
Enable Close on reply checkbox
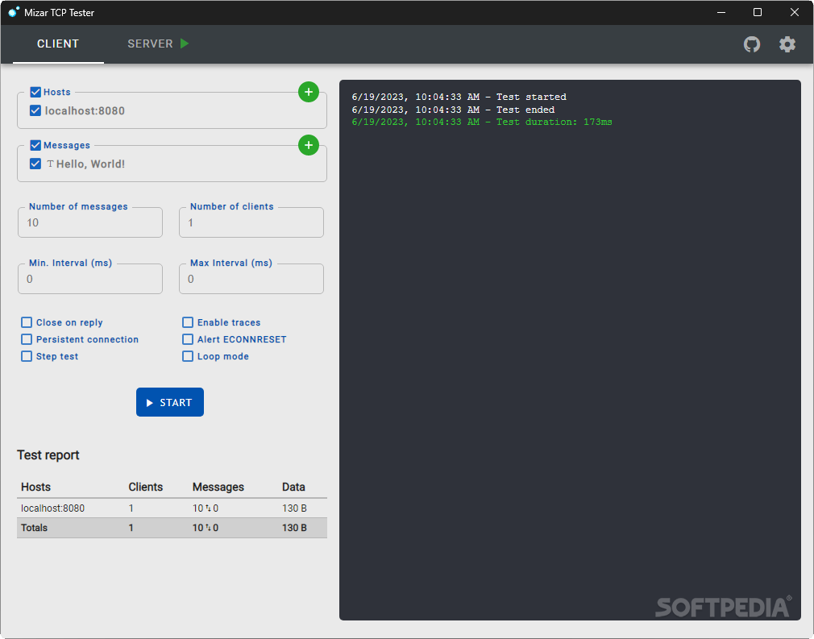(x=27, y=322)
